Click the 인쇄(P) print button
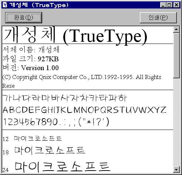 (158, 18)
